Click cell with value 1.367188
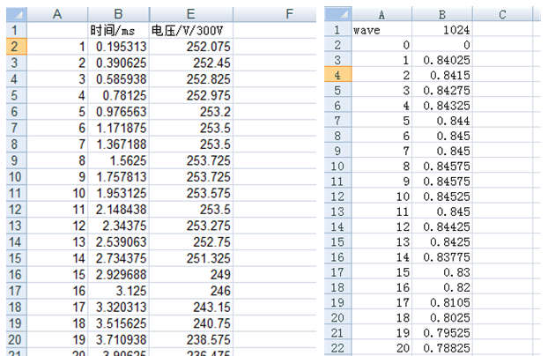 (118, 145)
